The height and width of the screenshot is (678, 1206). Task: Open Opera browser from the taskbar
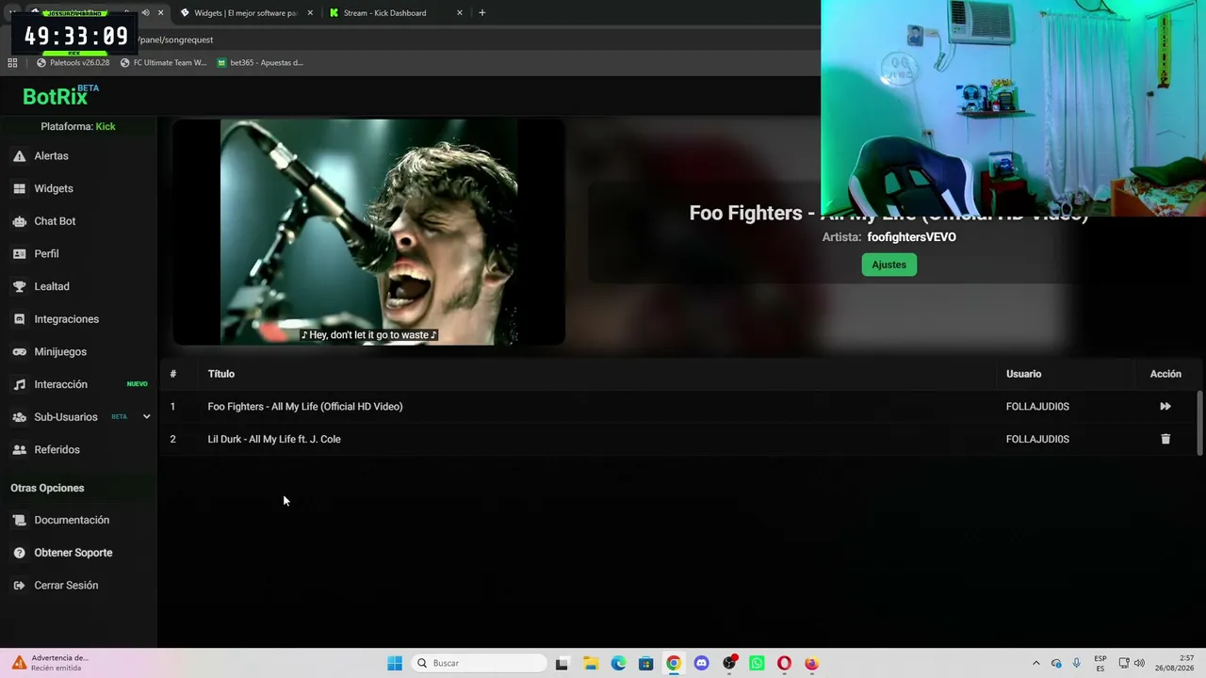tap(784, 664)
